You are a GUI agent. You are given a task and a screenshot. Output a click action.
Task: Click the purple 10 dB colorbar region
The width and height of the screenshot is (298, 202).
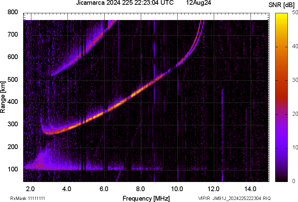[281, 148]
